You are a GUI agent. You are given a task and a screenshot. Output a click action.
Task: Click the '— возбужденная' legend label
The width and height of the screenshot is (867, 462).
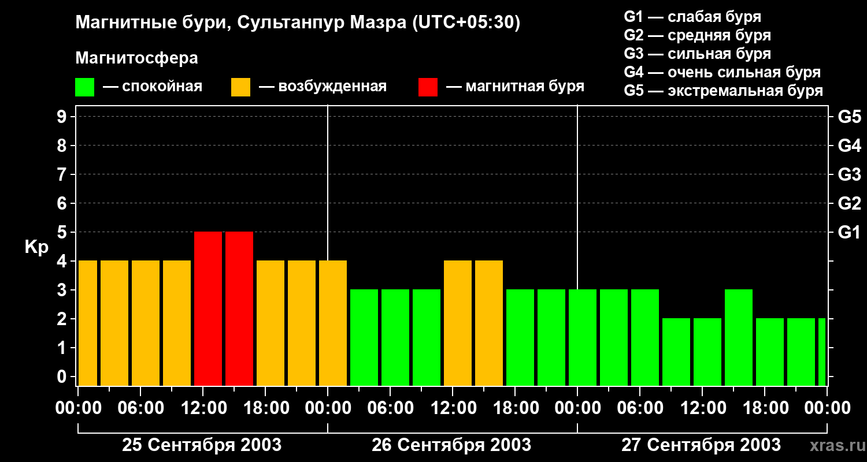coord(323,87)
